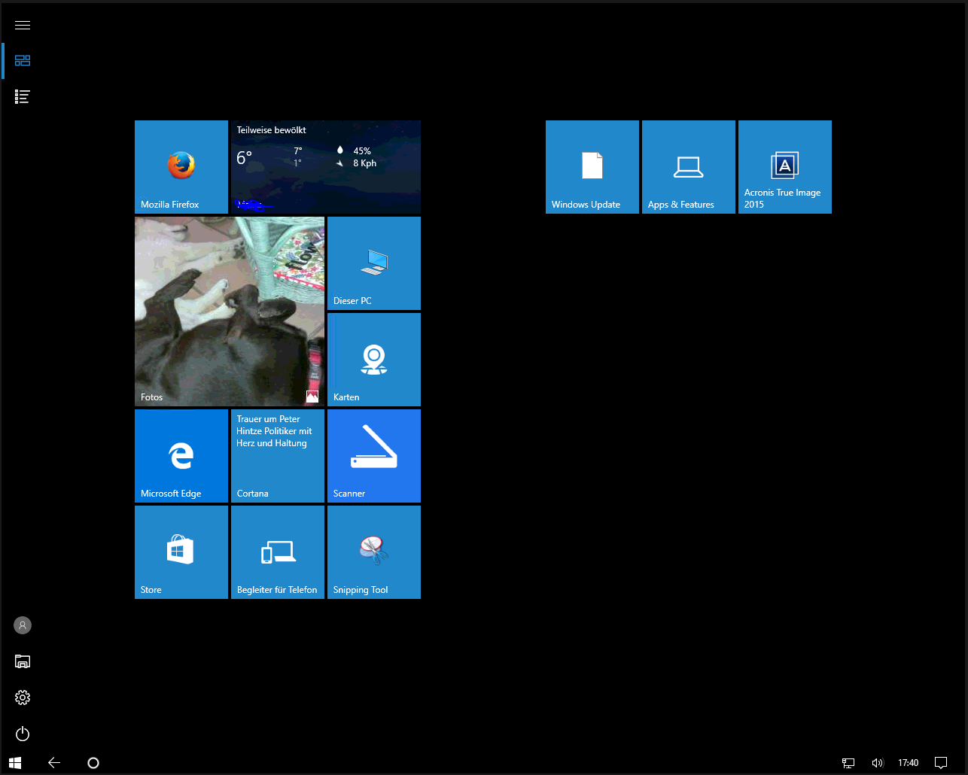Open network icon in system tray
Viewport: 968px width, 775px height.
(x=848, y=763)
